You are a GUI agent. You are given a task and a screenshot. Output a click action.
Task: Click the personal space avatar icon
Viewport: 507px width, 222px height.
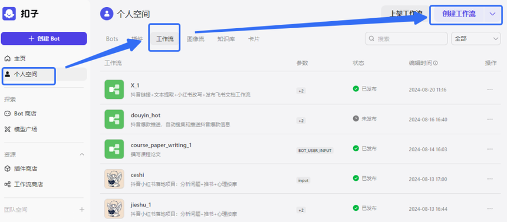pos(107,14)
